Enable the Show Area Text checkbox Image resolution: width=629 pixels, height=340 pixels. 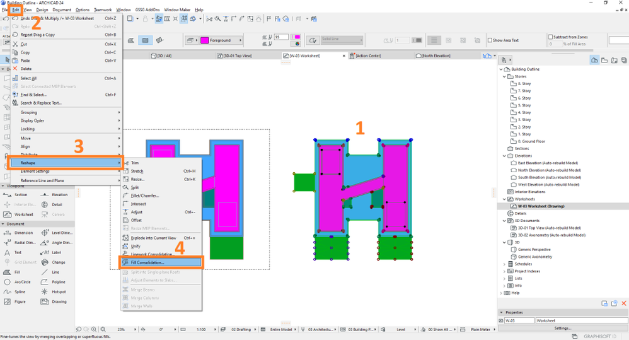[491, 40]
